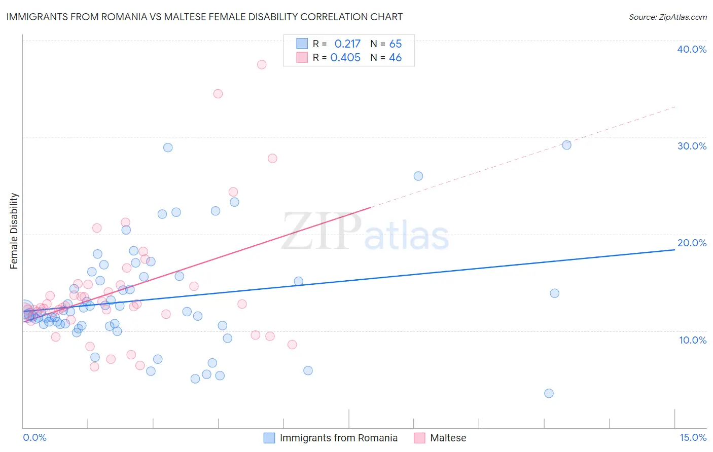
Task: Click the blue data point near 30% far right
Action: [x=566, y=145]
